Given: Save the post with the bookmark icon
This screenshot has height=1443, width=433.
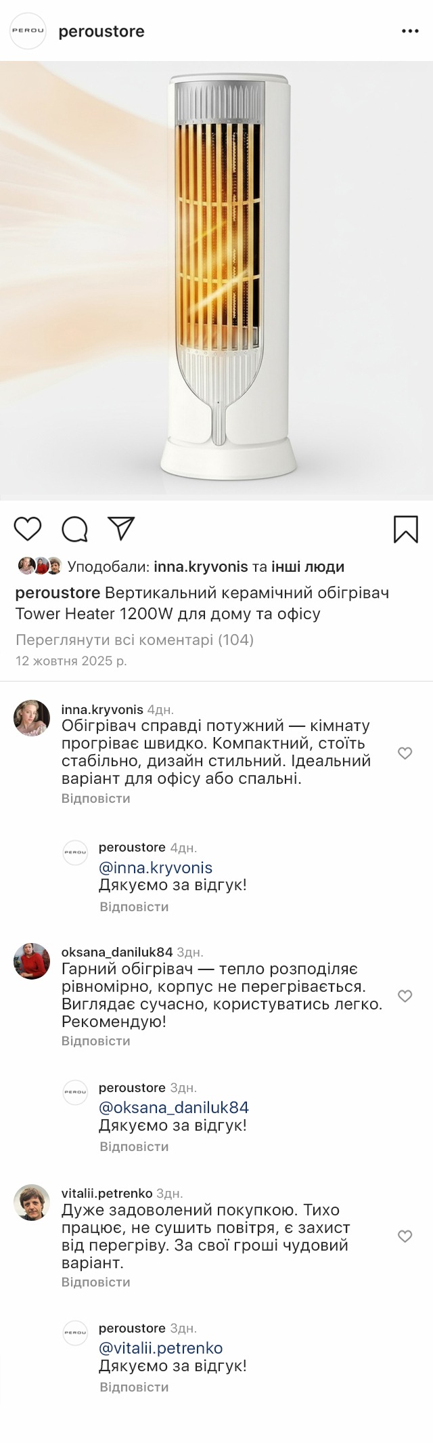Looking at the screenshot, I should click(x=405, y=529).
